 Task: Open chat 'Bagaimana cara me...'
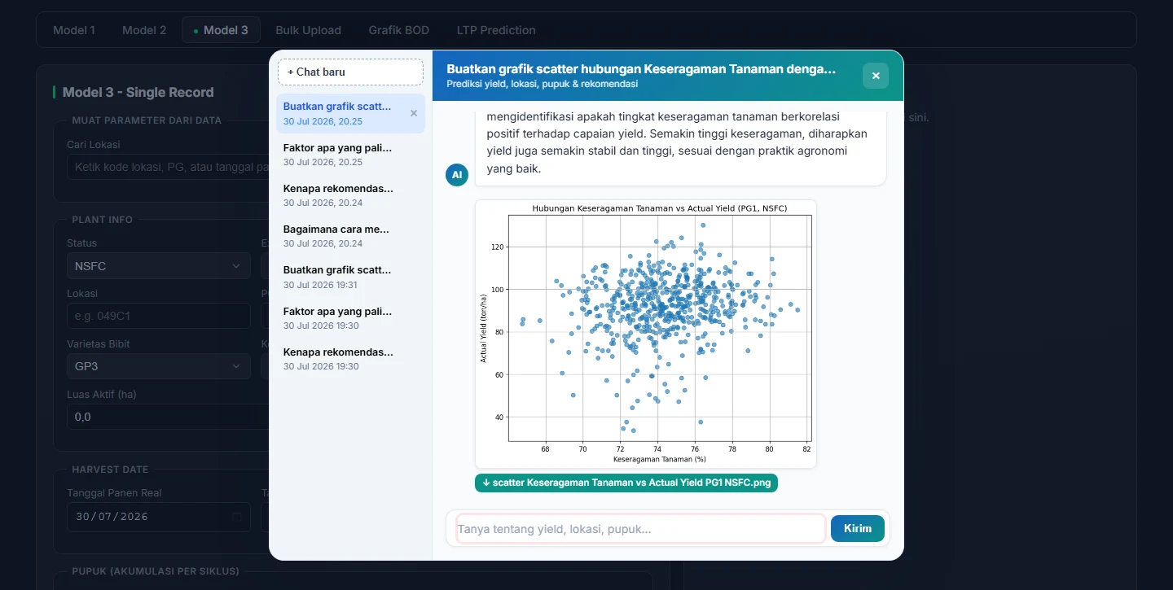point(350,236)
